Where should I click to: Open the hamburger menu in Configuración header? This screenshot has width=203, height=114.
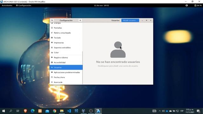click(x=80, y=20)
